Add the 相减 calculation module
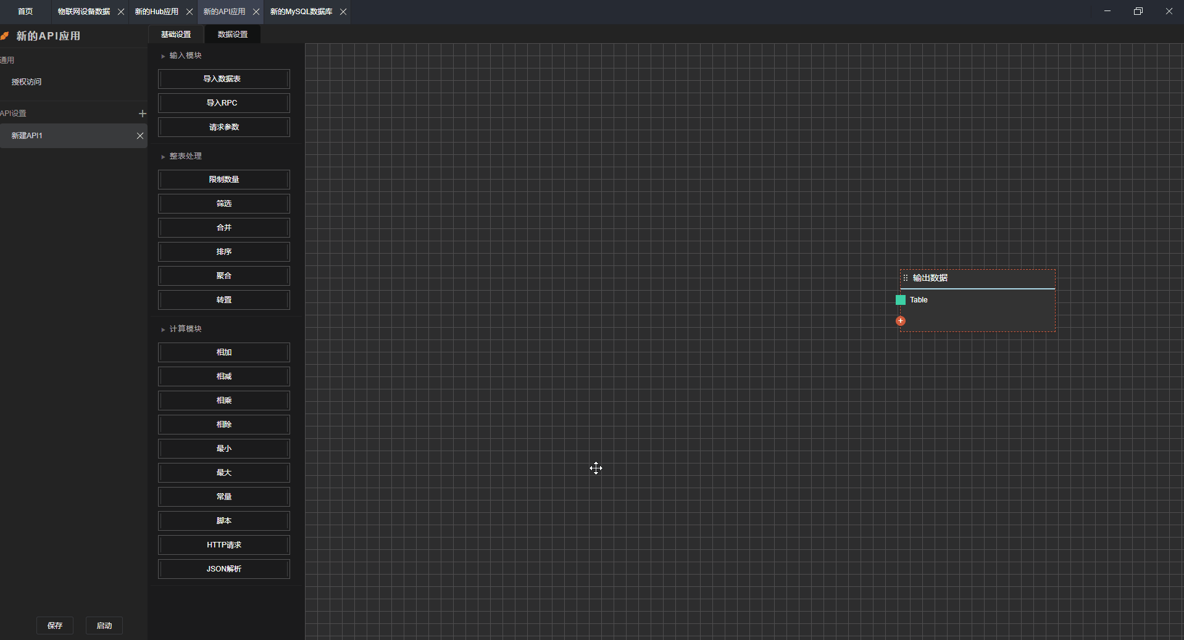Screen dimensions: 1184x640 pos(224,376)
